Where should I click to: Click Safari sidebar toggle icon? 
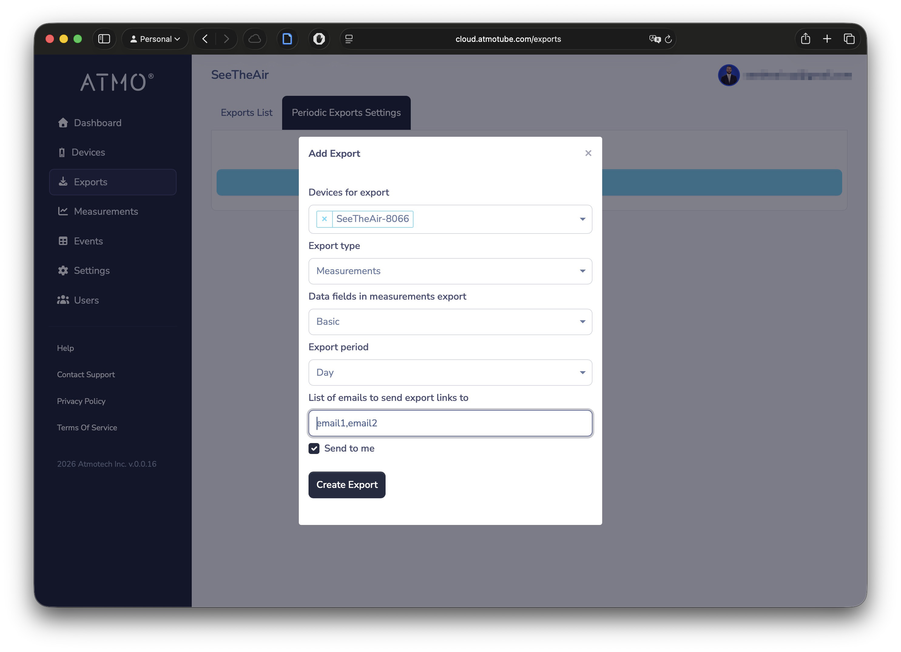pos(104,39)
